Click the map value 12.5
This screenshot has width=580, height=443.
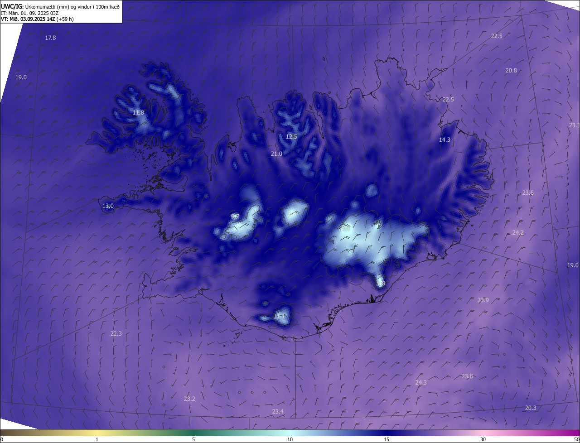pyautogui.click(x=291, y=137)
